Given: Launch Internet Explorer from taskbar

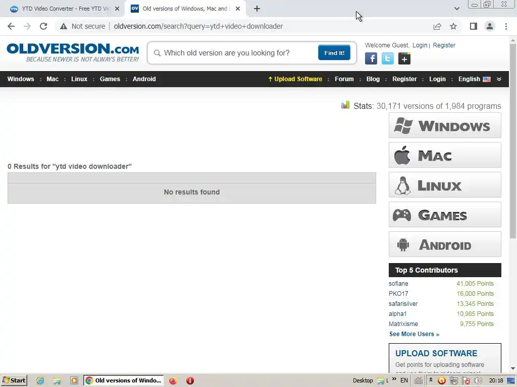Looking at the screenshot, I should click(x=40, y=380).
